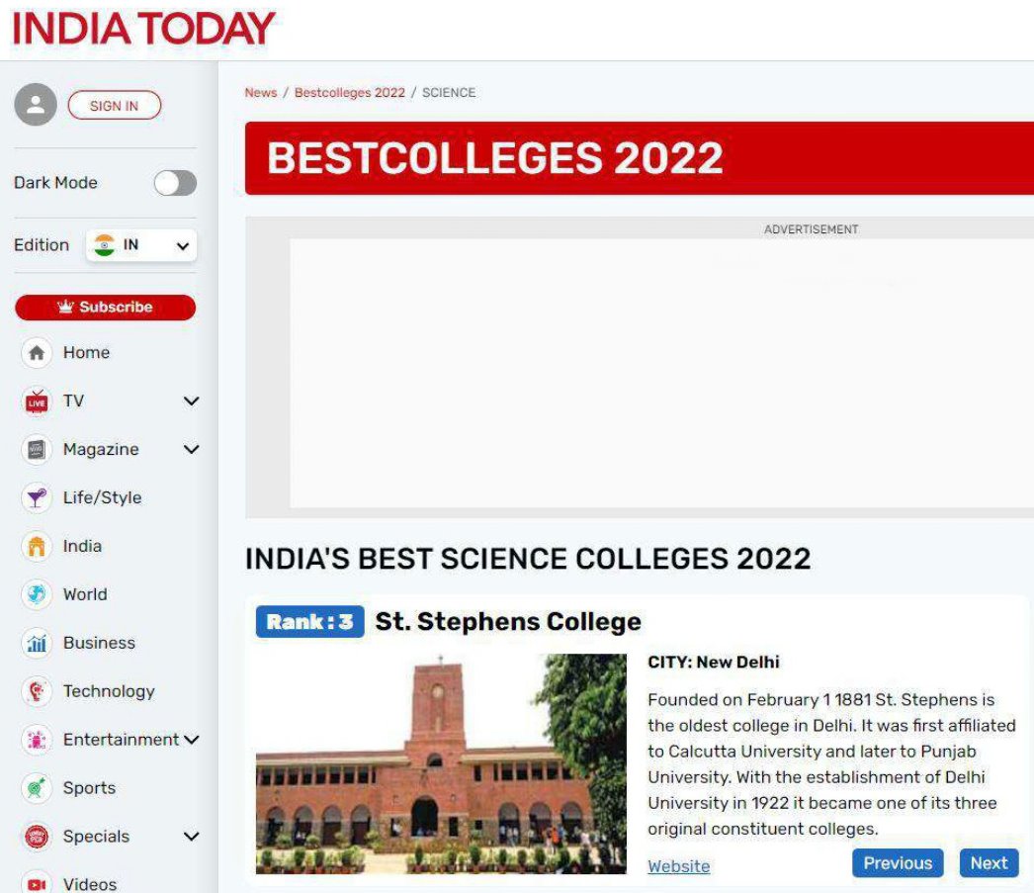The image size is (1034, 893).
Task: Click the SCIENCE breadcrumb text
Action: (449, 92)
